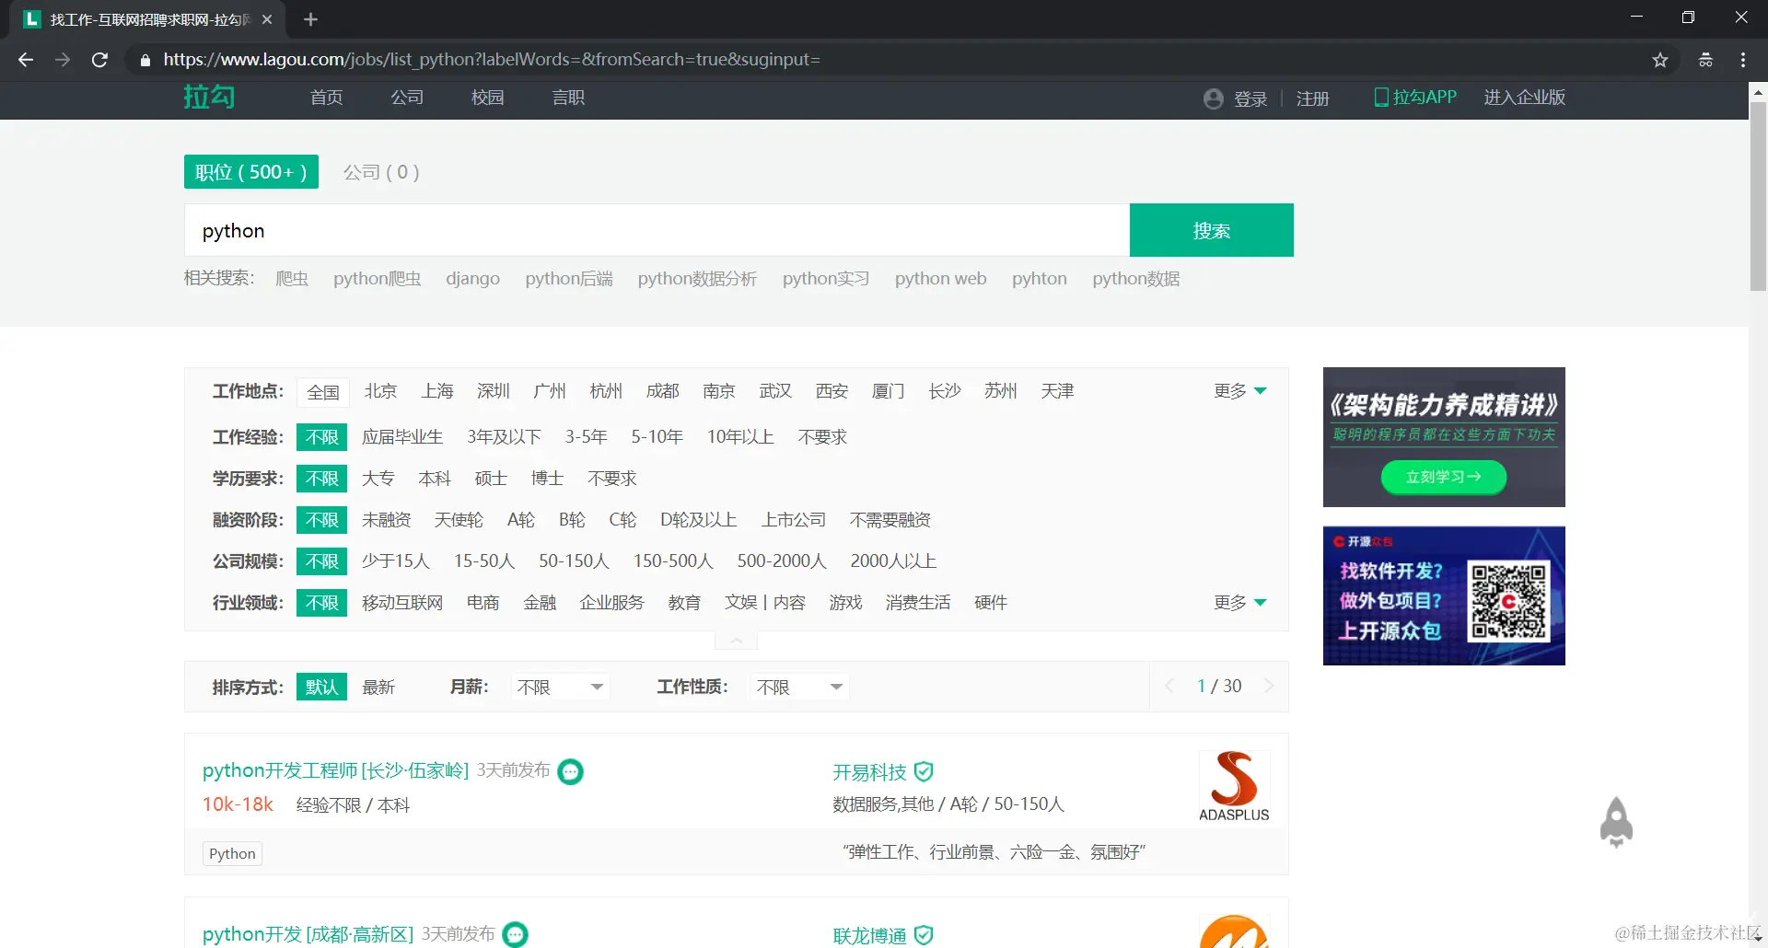Choose 3-5年 work experience filter
1768x948 pixels.
click(587, 436)
